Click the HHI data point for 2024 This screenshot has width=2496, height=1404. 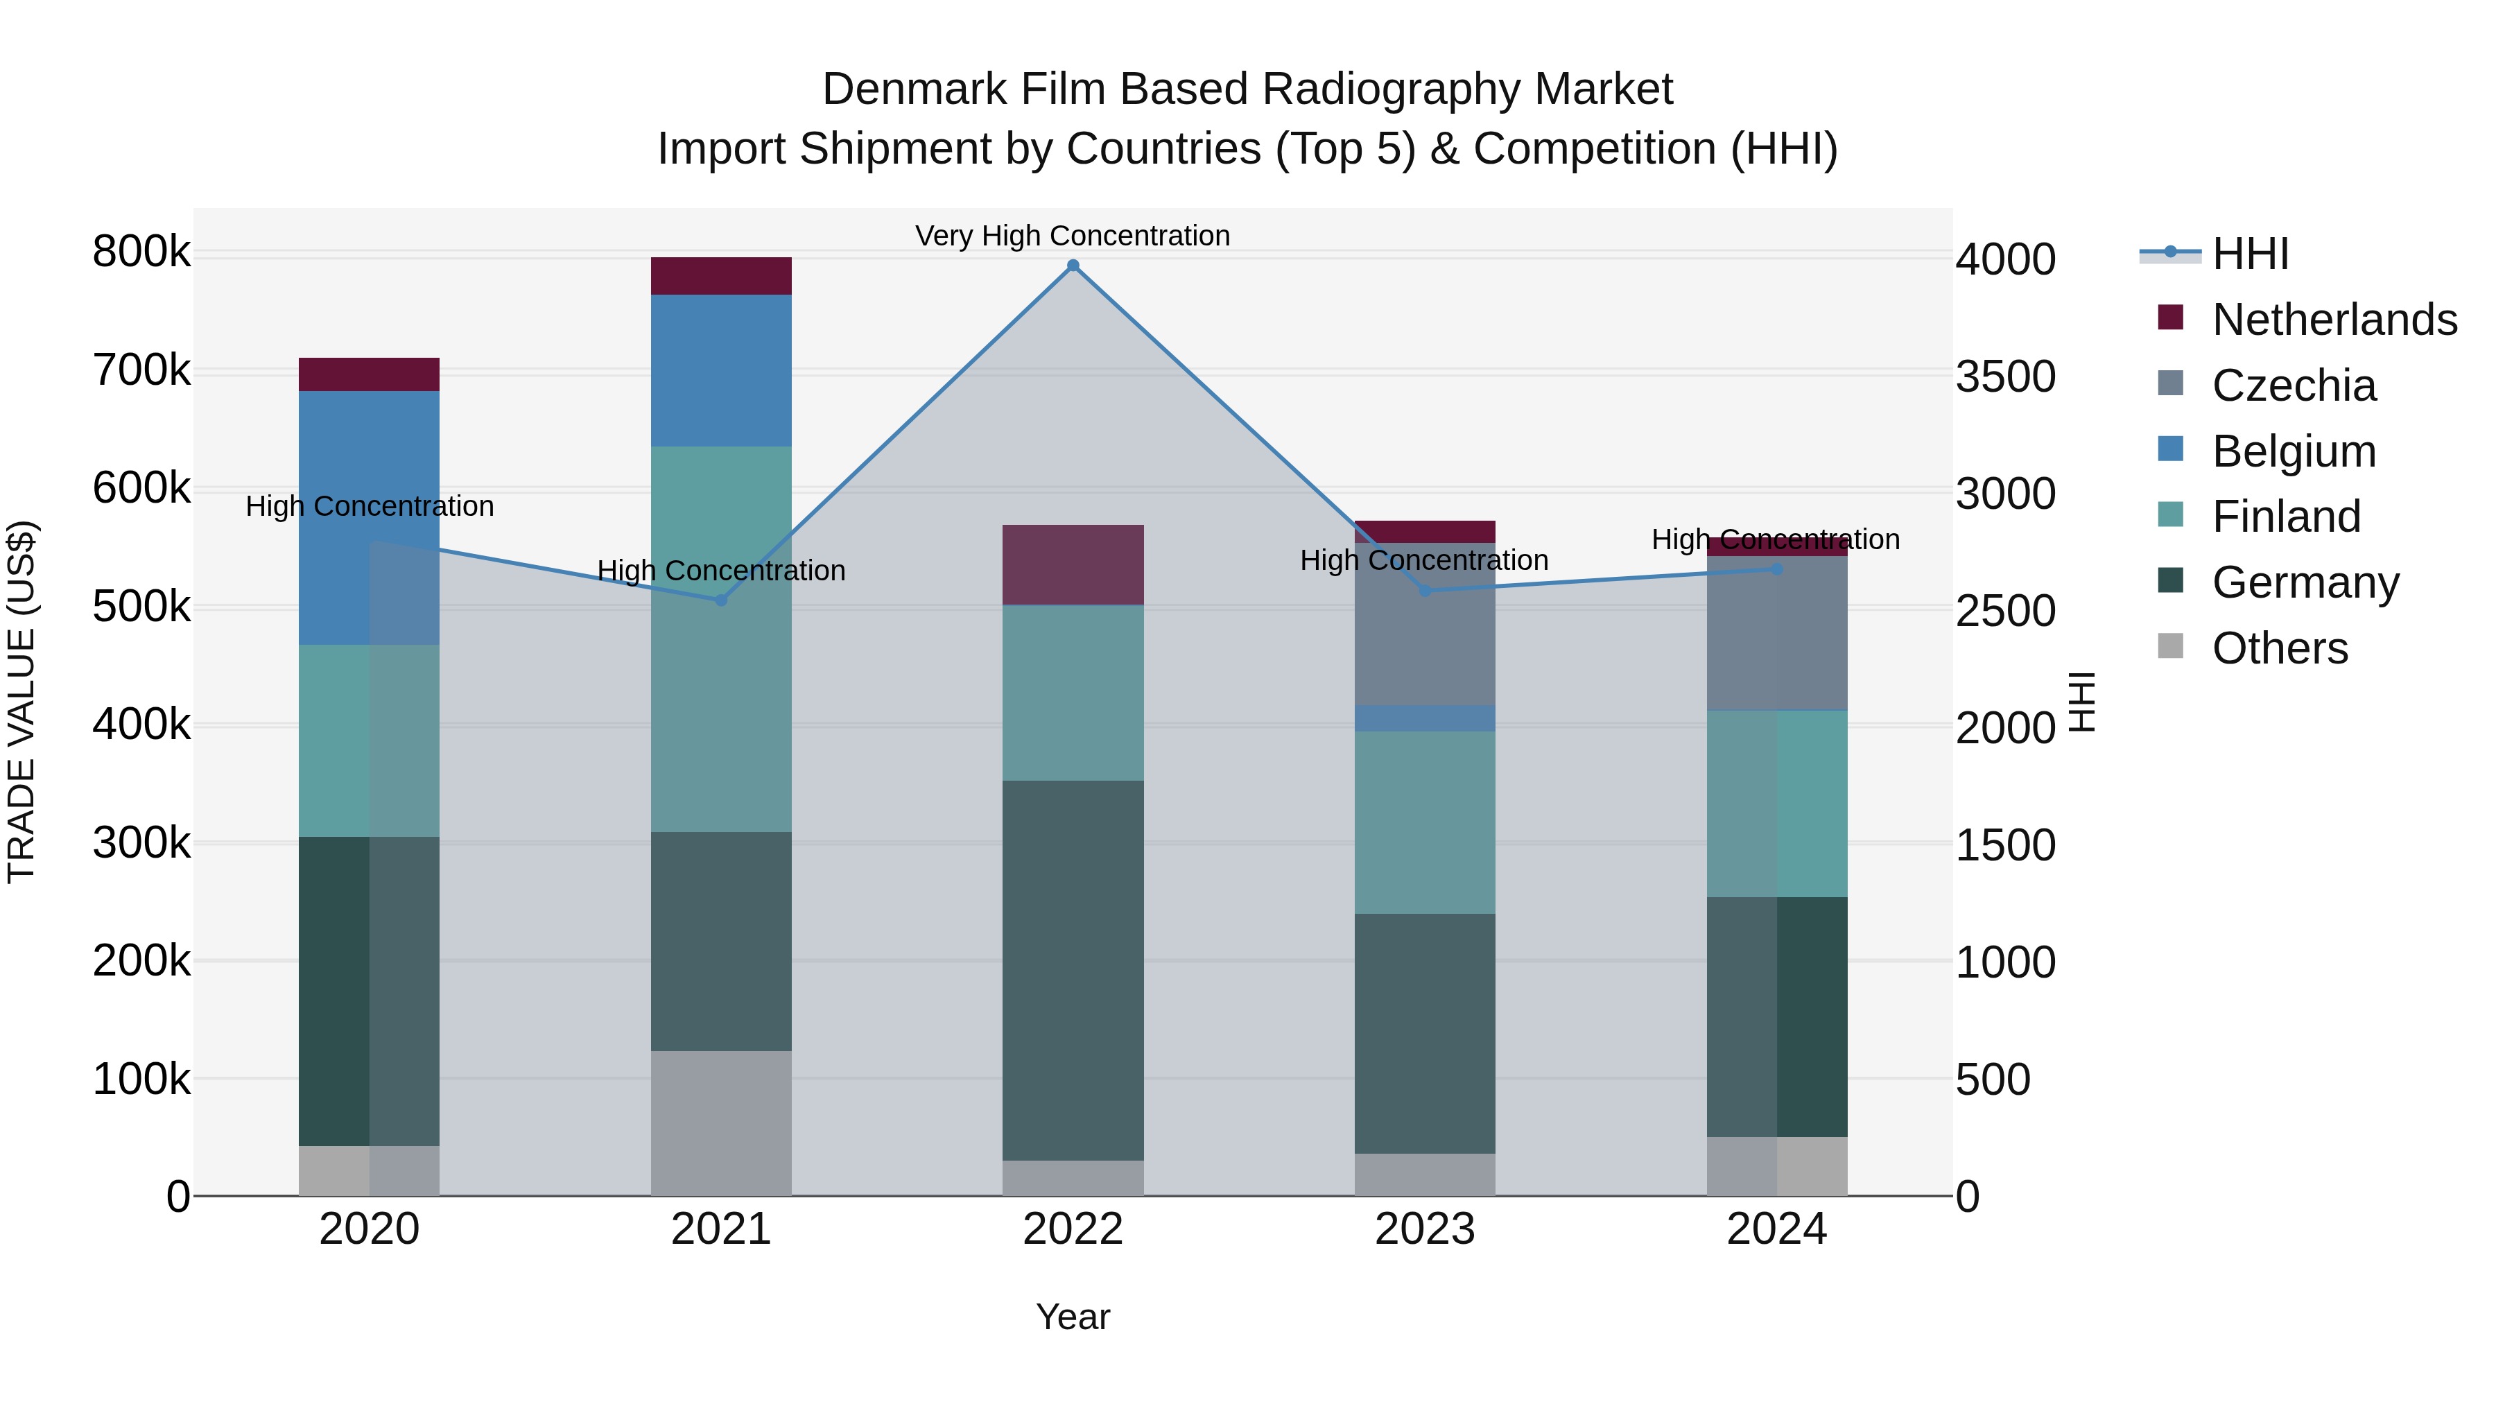pyautogui.click(x=1777, y=570)
